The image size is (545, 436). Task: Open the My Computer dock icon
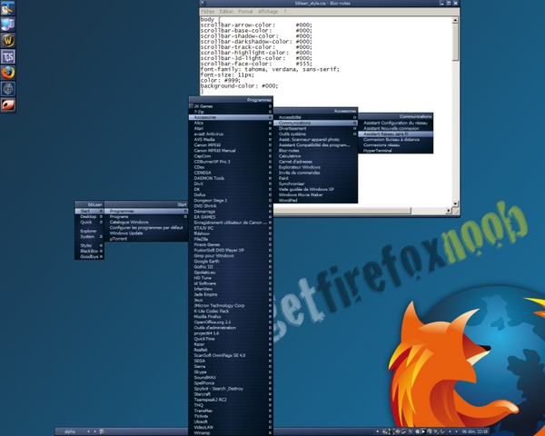[x=7, y=24]
